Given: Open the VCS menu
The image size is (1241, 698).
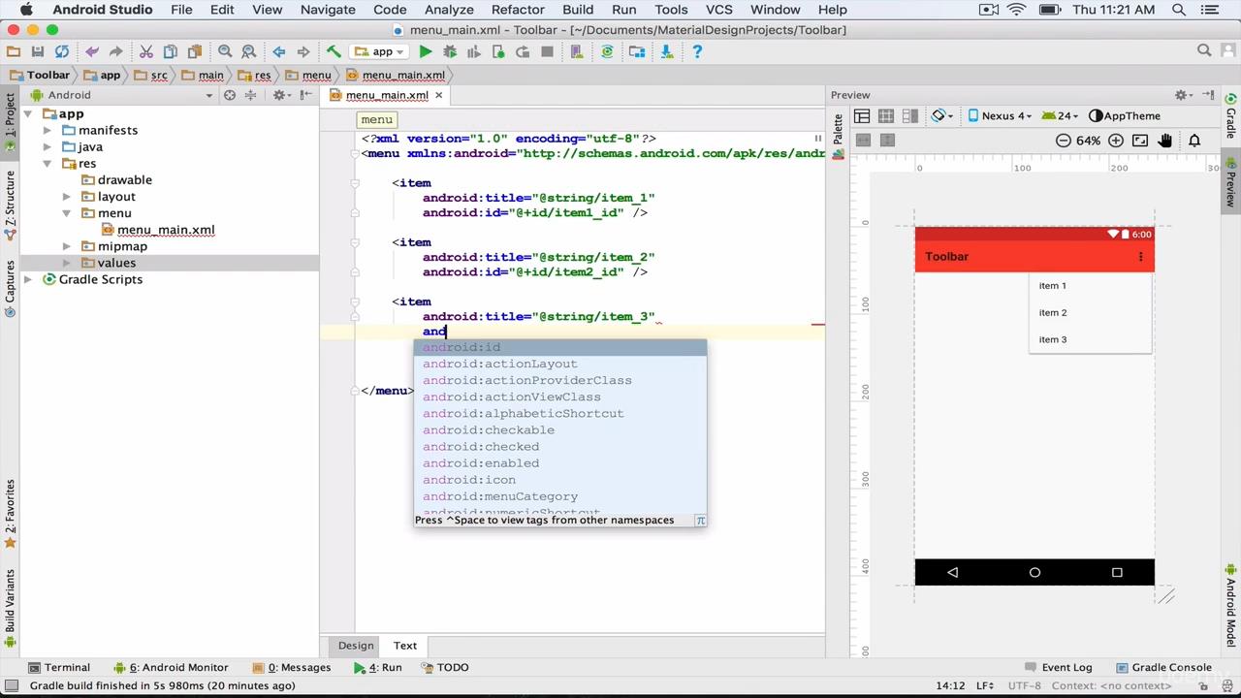Looking at the screenshot, I should (x=718, y=10).
